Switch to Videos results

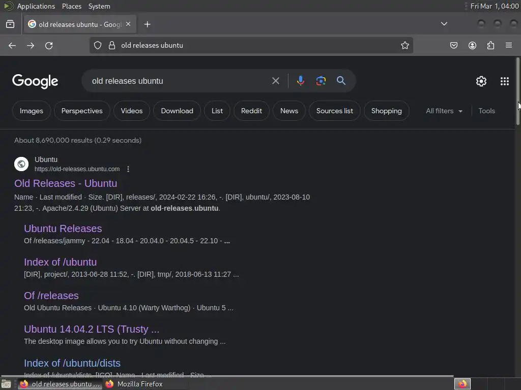tap(132, 111)
